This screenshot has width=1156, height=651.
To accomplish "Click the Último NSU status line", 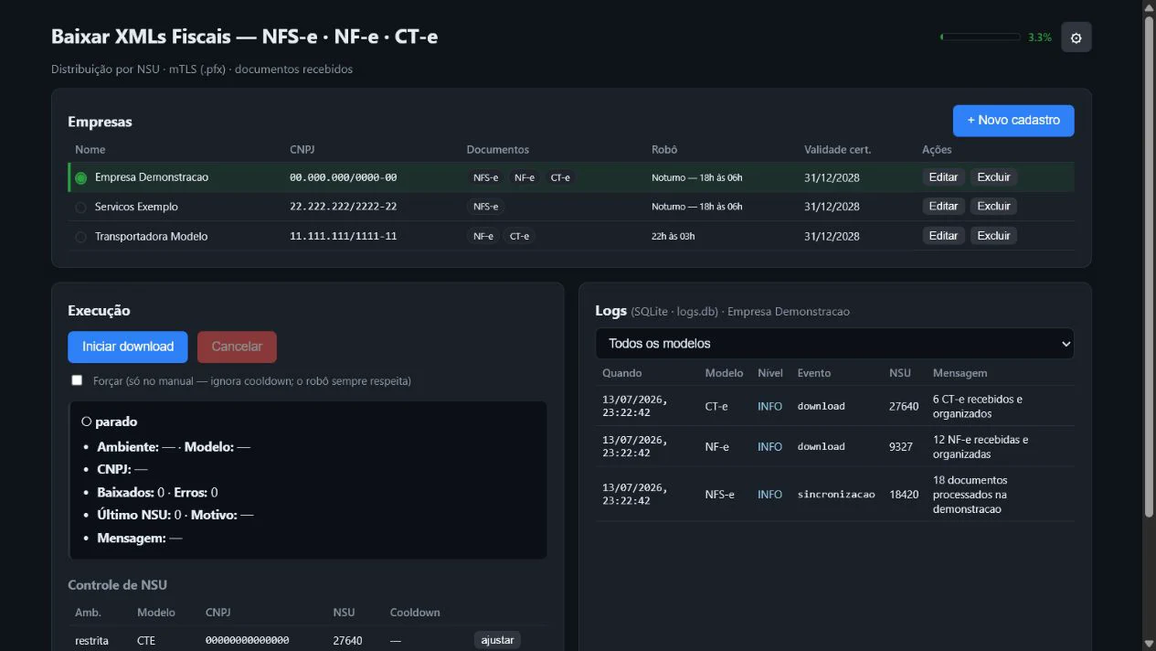I will tap(175, 515).
